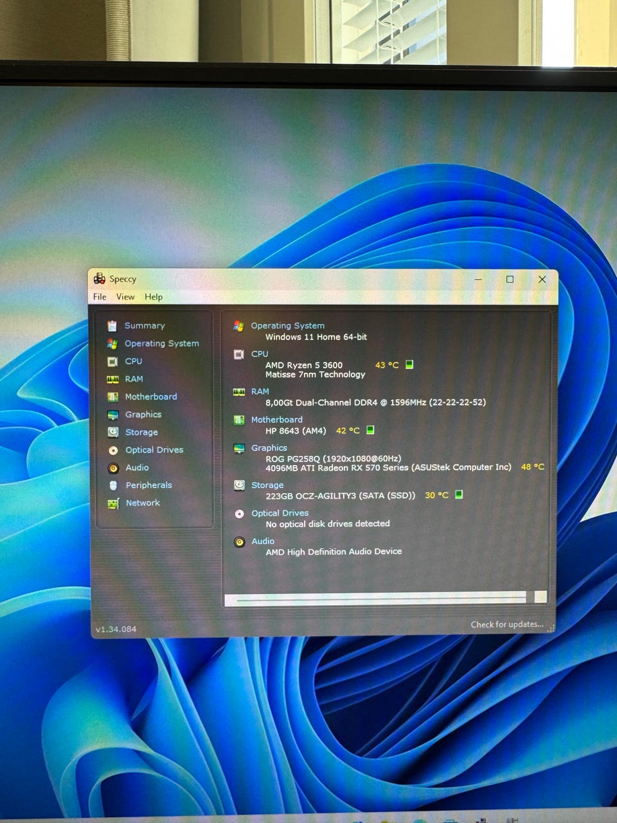The image size is (617, 823).
Task: Open the Storage heading link in summary
Action: 267,485
